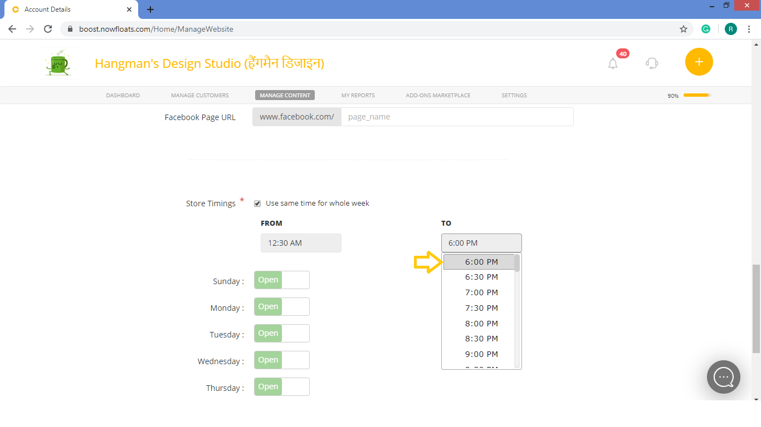
Task: Open the Settings tab
Action: (x=514, y=95)
